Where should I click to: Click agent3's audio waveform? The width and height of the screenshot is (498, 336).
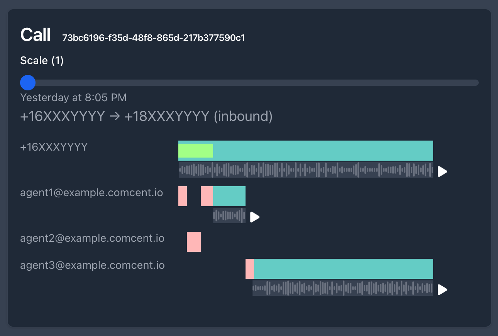coord(343,288)
